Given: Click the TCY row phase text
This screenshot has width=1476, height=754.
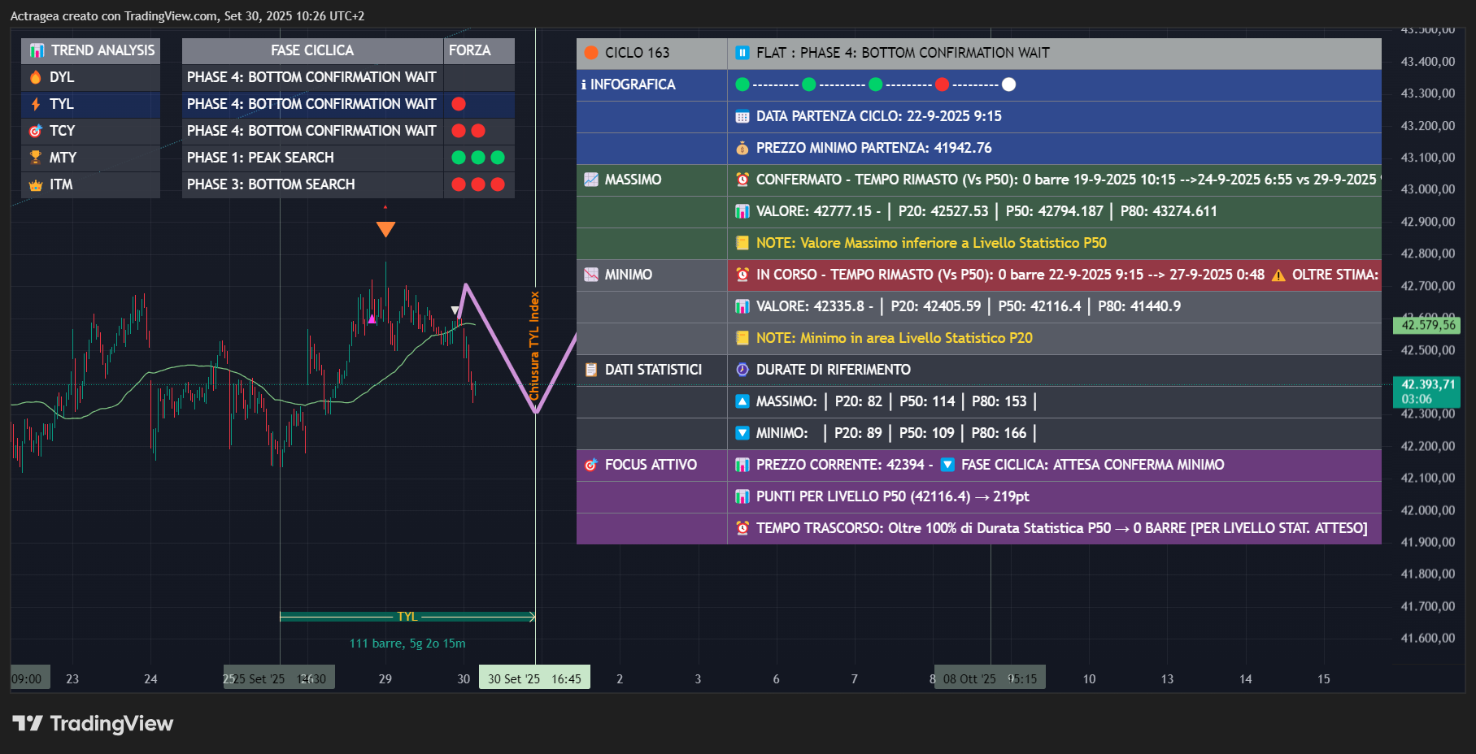Looking at the screenshot, I should pos(311,131).
